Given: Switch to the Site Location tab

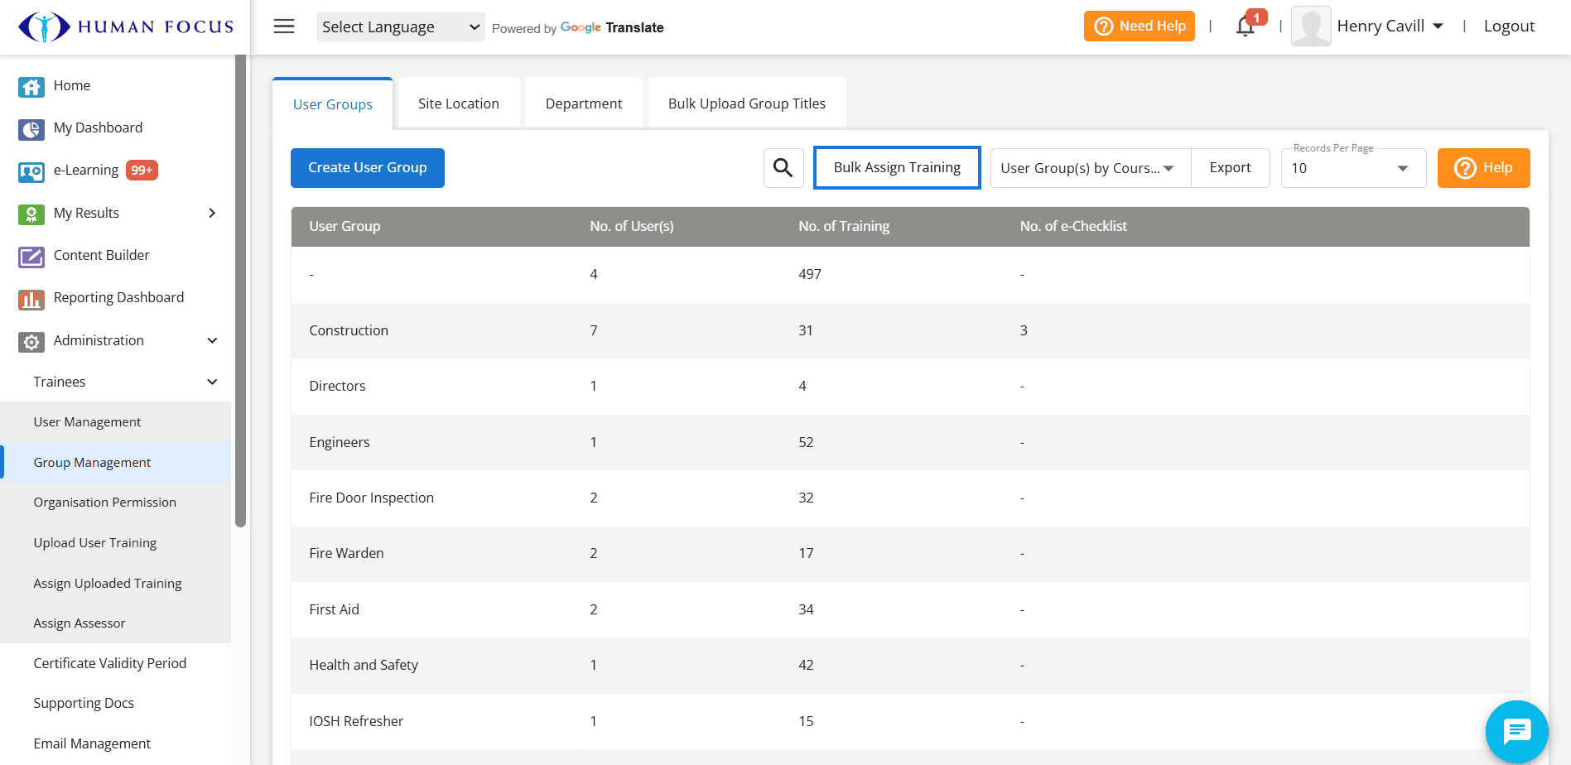Looking at the screenshot, I should [458, 103].
